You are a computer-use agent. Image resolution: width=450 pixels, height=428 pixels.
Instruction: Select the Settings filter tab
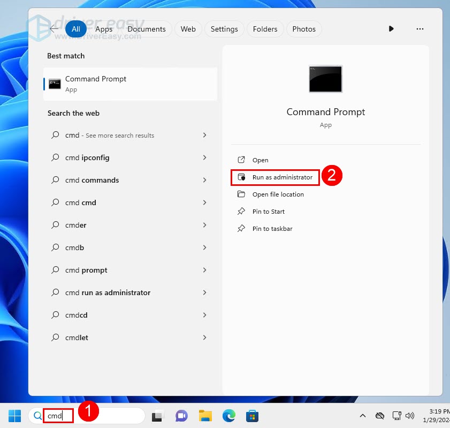(224, 29)
